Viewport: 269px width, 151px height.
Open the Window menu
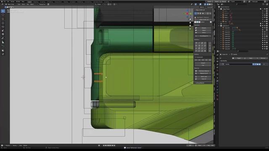click(18, 2)
